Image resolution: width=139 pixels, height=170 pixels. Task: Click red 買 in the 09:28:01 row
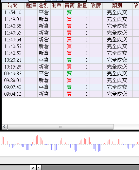pyautogui.click(x=69, y=80)
